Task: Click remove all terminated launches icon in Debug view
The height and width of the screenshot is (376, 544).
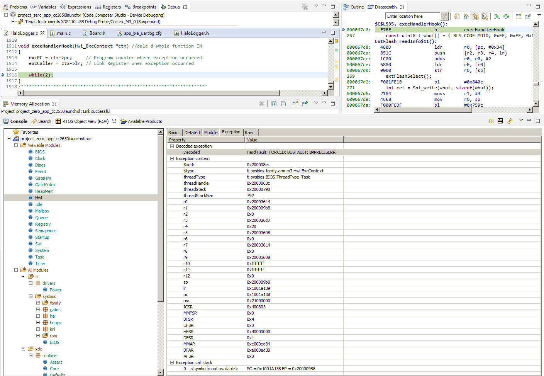Action: click(305, 7)
